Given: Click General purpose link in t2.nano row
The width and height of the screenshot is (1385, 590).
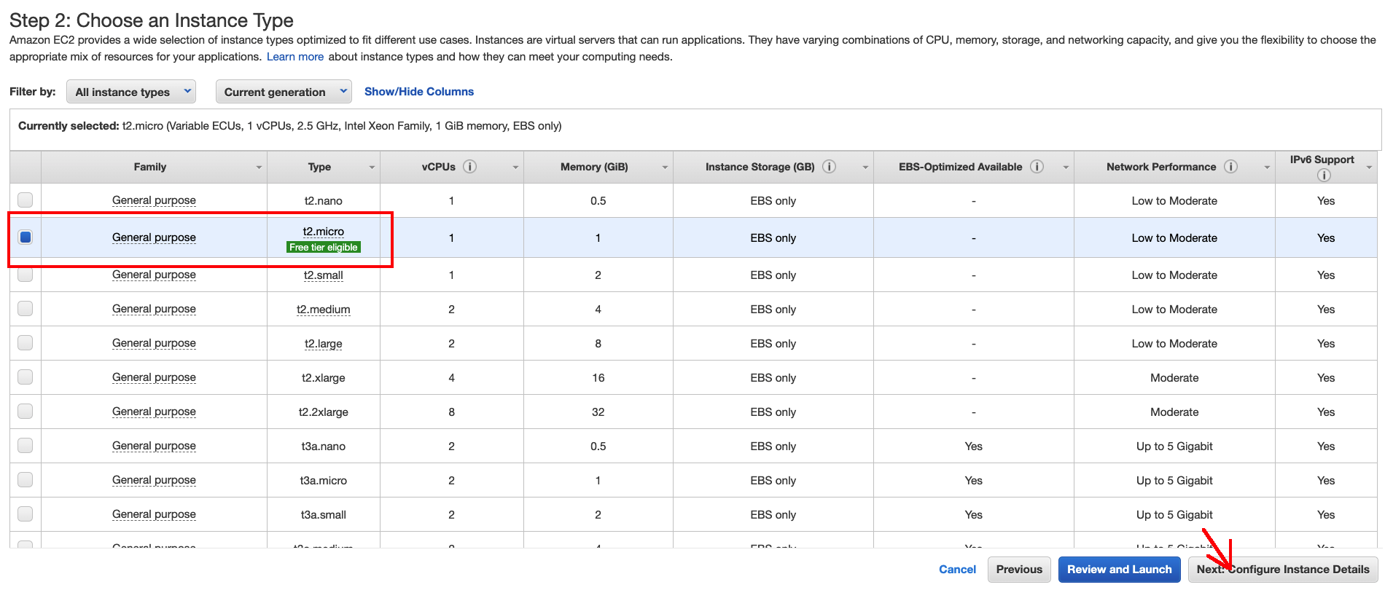Looking at the screenshot, I should pos(154,200).
